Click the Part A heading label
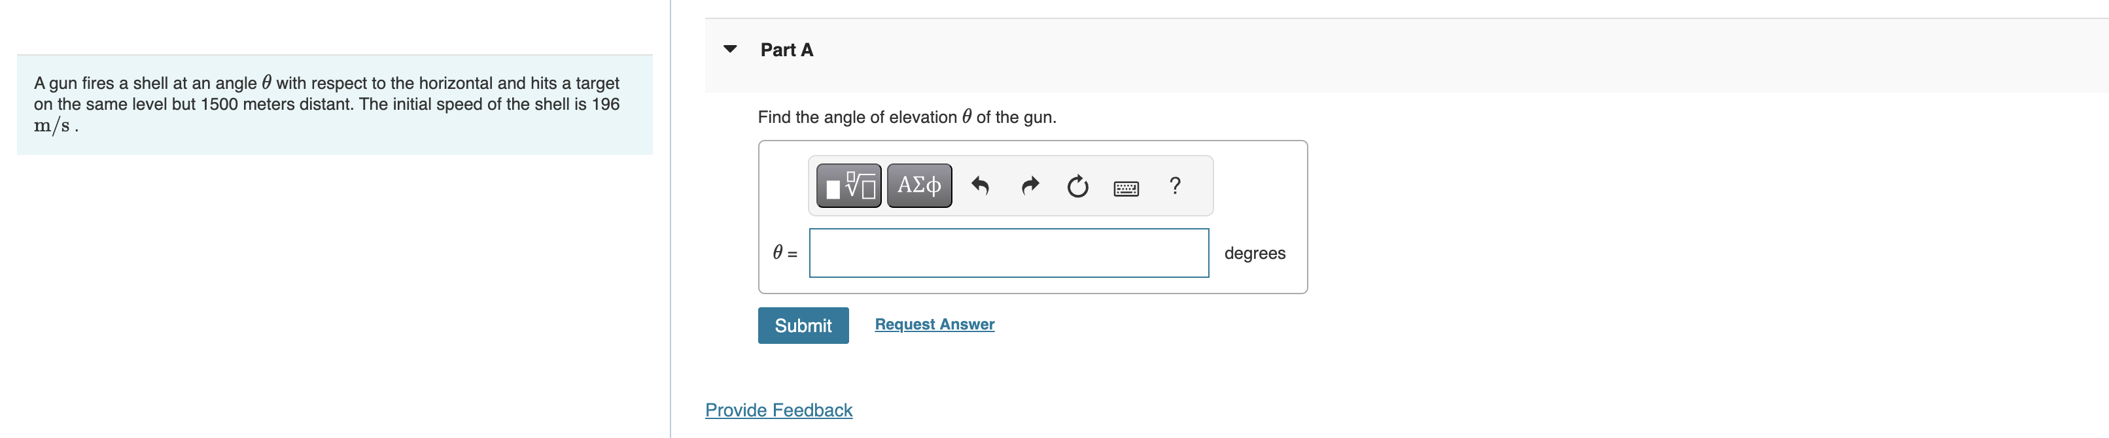The height and width of the screenshot is (438, 2109). (x=786, y=49)
